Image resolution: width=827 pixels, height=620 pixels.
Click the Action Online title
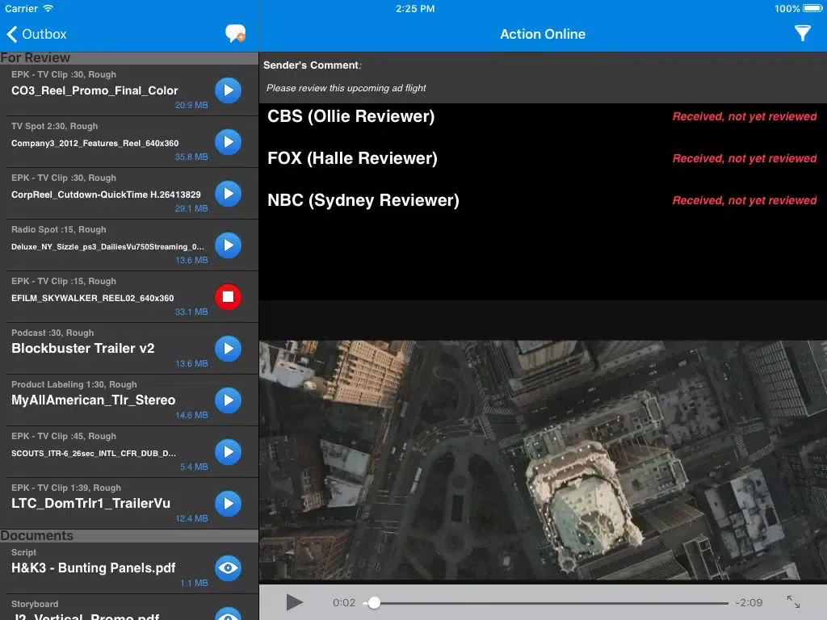coord(543,34)
